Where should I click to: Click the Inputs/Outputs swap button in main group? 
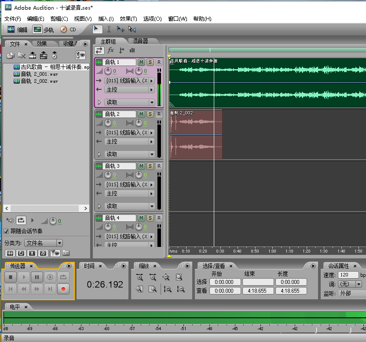pos(99,50)
